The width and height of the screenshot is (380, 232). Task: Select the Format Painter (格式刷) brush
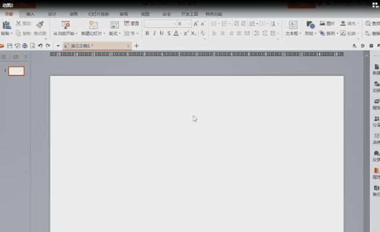click(x=40, y=25)
